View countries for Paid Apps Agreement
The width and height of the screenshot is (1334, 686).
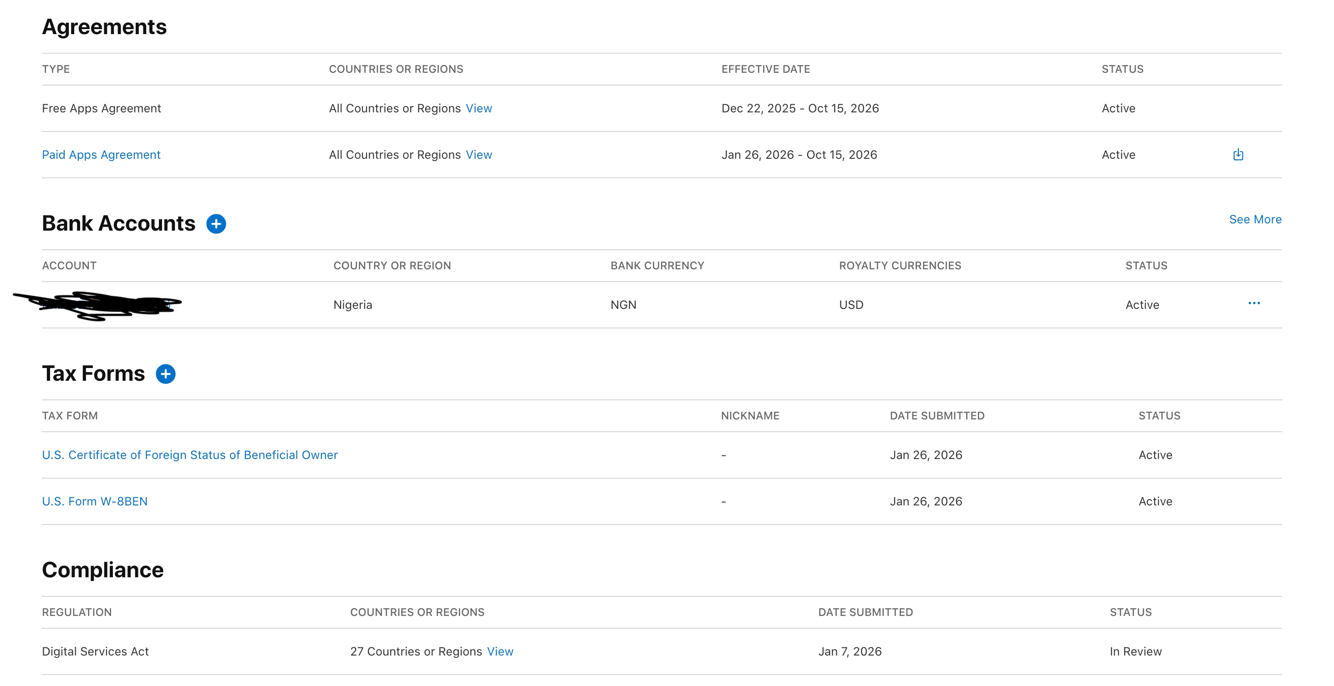479,155
